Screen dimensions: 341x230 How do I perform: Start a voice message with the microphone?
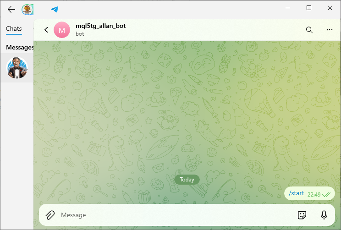324,215
